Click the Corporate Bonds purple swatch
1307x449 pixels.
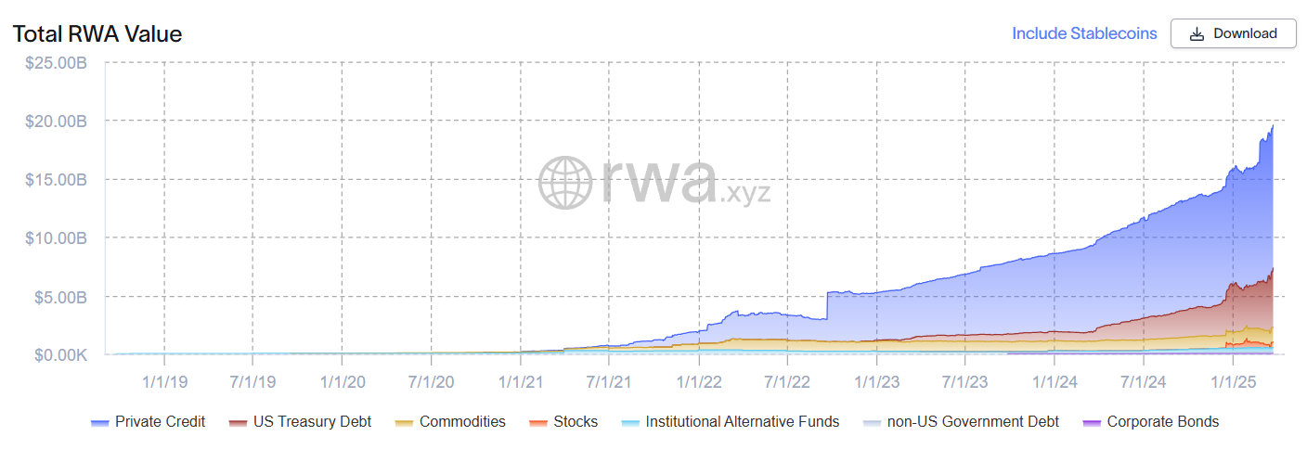pos(1092,423)
